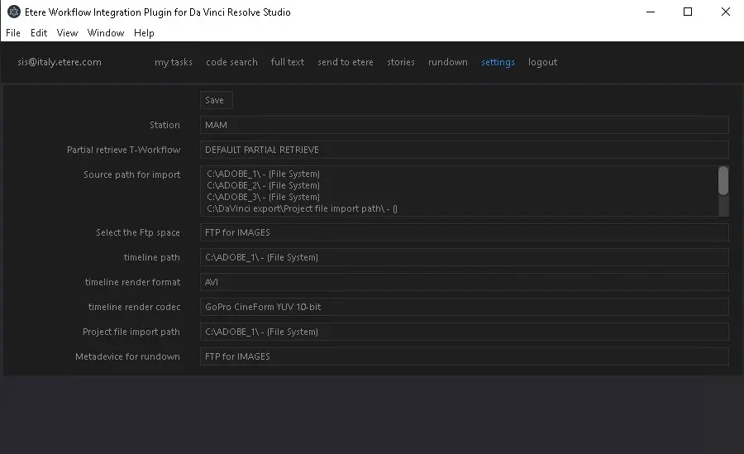Screen dimensions: 744x454
Task: Open the View menu
Action: coord(67,33)
